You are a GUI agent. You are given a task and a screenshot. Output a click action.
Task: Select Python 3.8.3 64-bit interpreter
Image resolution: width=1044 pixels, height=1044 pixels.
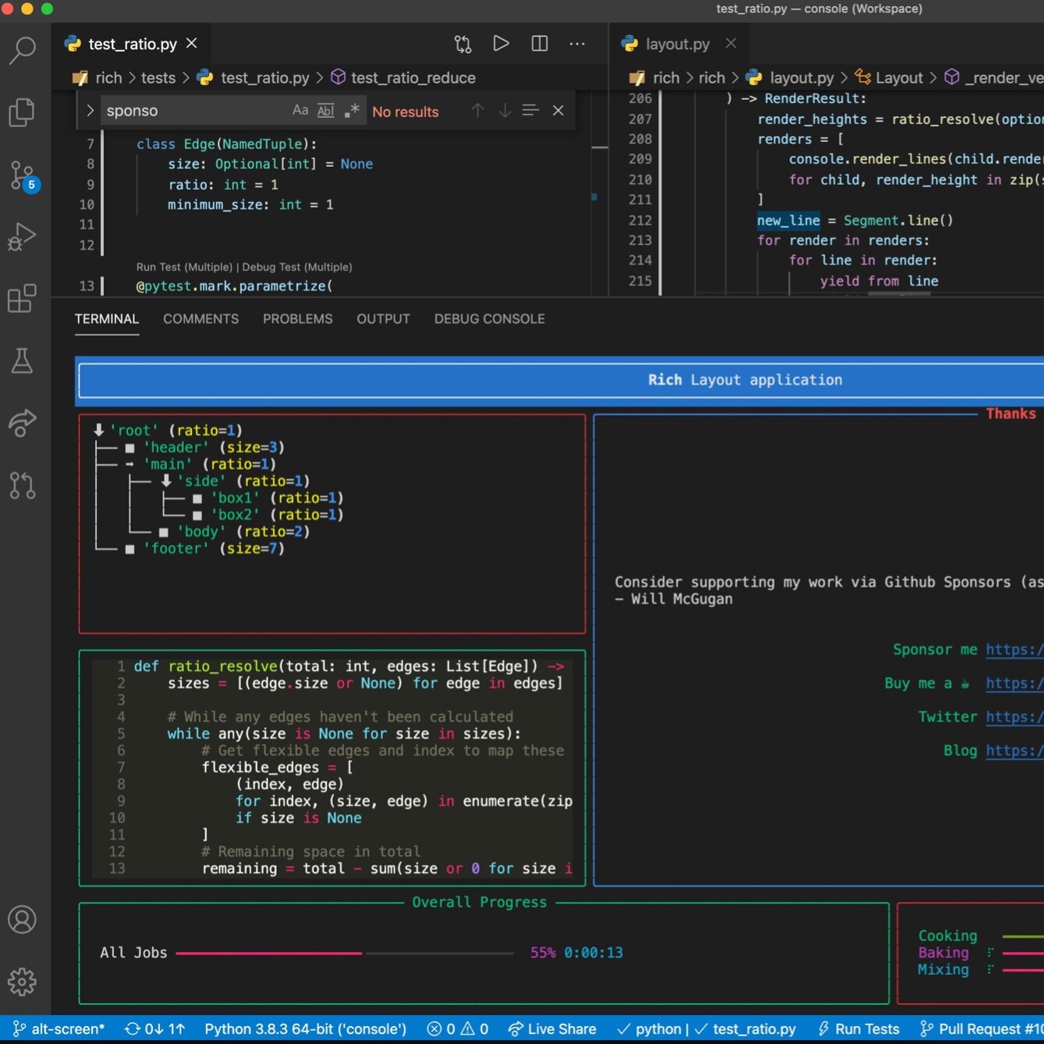click(305, 1029)
